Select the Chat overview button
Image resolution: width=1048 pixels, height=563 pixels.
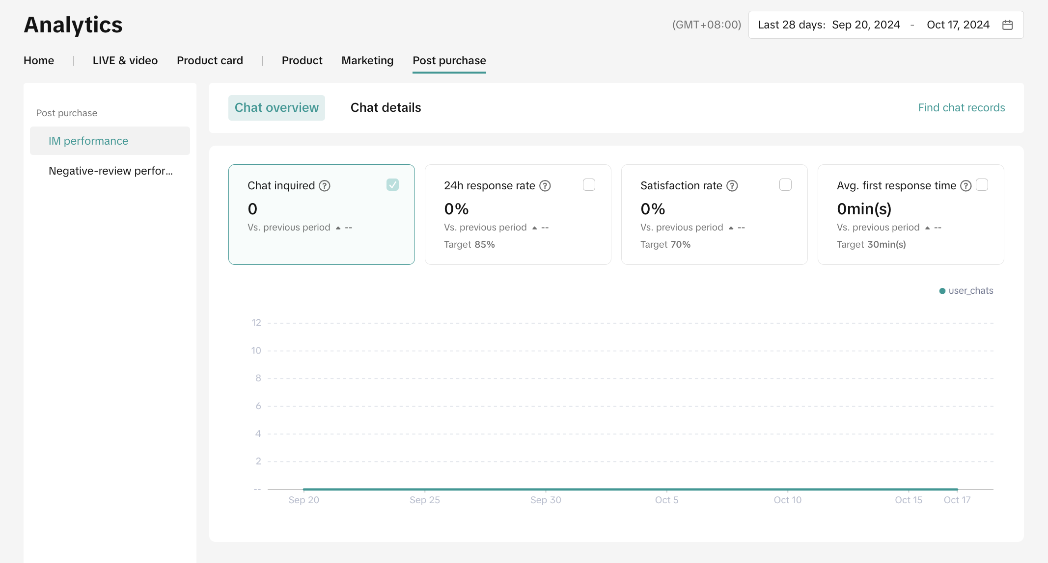click(276, 108)
